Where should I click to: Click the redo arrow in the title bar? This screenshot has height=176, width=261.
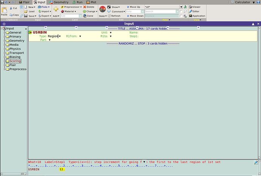13,2
